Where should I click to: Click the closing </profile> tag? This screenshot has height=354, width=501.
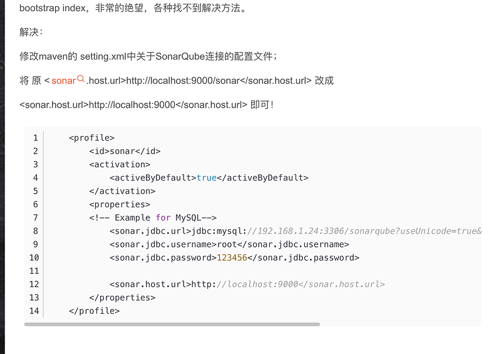click(95, 311)
